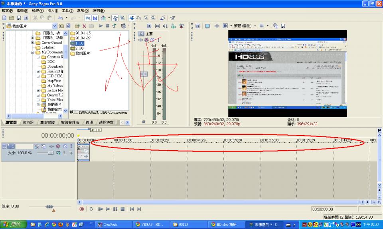
Task: Save snapshot to file in preview window
Action: tap(283, 26)
